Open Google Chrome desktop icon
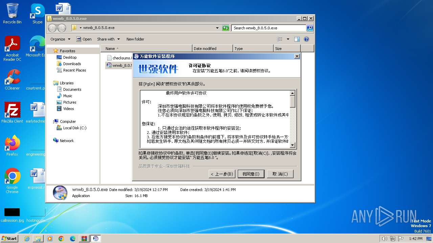The width and height of the screenshot is (433, 243). (x=12, y=181)
